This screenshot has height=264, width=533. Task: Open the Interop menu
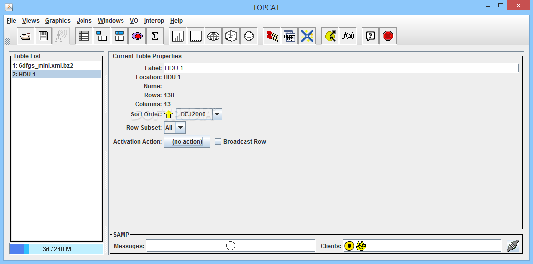coord(154,21)
